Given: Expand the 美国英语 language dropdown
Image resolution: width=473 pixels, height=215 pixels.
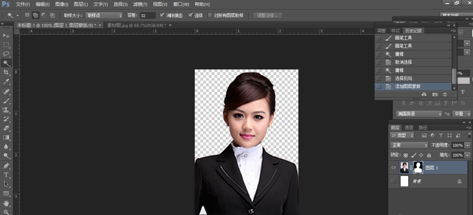Looking at the screenshot, I should [x=419, y=114].
